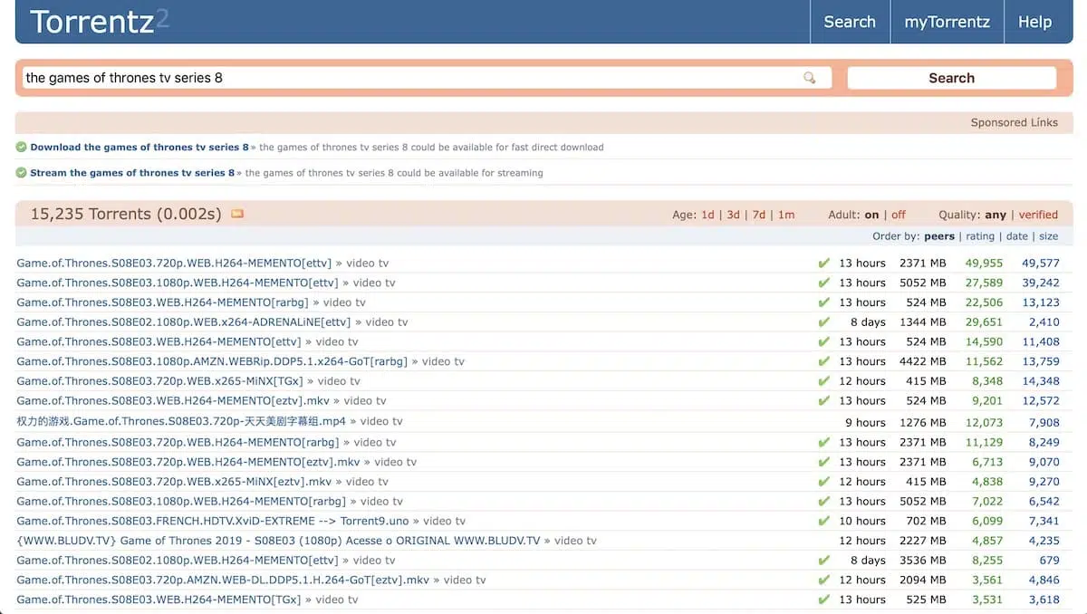Click the seeder count '49,955'
Screen dimensions: 1087x614
(x=985, y=263)
